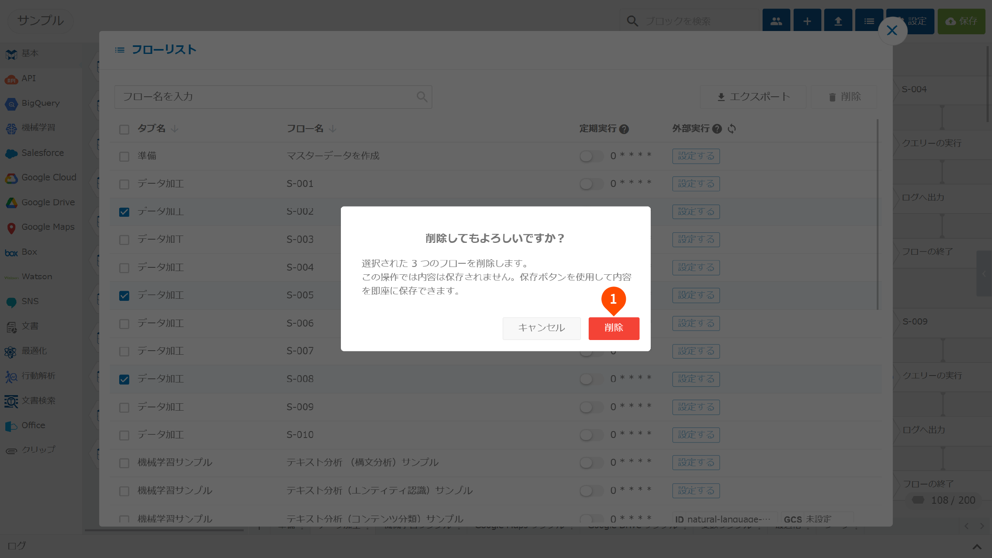Viewport: 992px width, 558px height.
Task: Click the 保存 save button
Action: (961, 21)
